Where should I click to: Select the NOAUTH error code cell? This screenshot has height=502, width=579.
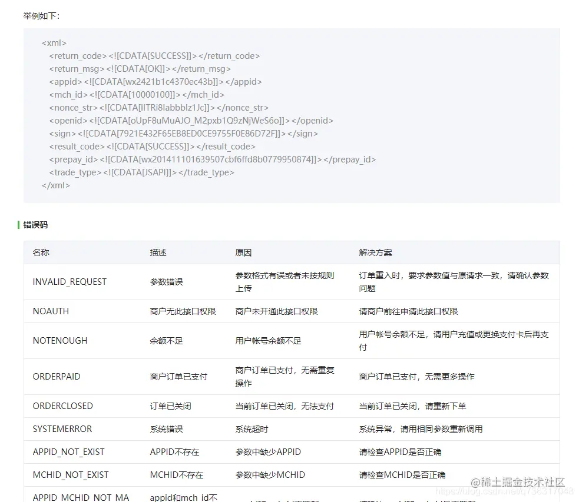(51, 311)
